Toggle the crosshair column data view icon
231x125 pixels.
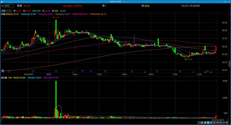click(211, 123)
